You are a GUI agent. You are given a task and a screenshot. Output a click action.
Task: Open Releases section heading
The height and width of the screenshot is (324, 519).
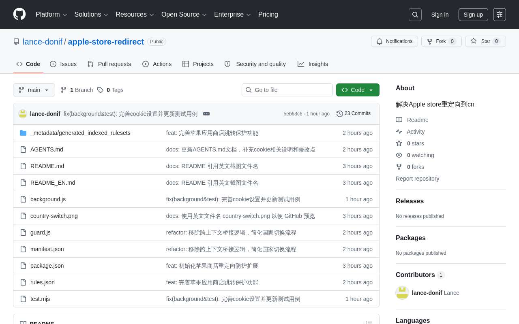(410, 201)
